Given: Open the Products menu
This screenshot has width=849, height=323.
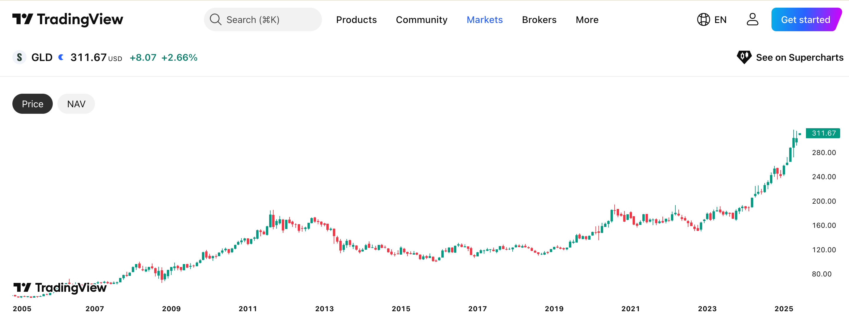Looking at the screenshot, I should tap(356, 20).
